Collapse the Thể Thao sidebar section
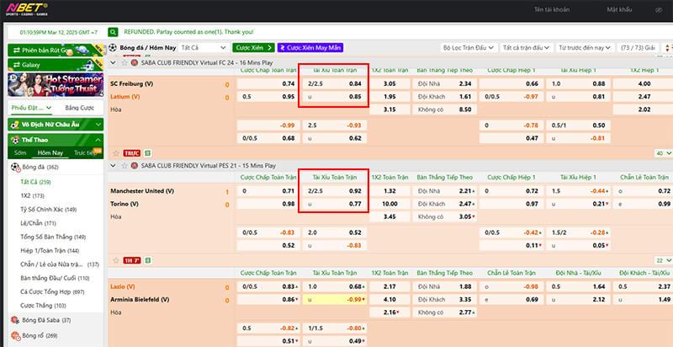Screen dimensions: 673x347 98,139
